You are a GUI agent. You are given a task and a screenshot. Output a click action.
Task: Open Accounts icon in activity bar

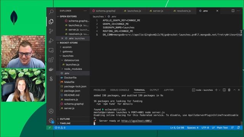51,111
